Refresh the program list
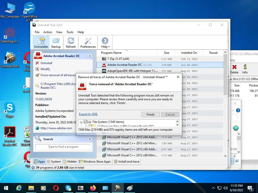258x193 pixels. [71, 42]
